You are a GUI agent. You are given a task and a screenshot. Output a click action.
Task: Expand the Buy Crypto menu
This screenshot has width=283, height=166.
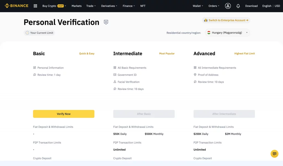tap(49, 6)
